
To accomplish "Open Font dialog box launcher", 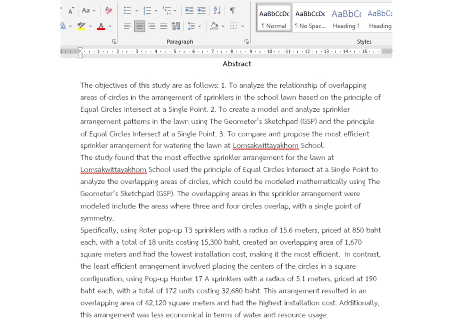I will point(114,41).
